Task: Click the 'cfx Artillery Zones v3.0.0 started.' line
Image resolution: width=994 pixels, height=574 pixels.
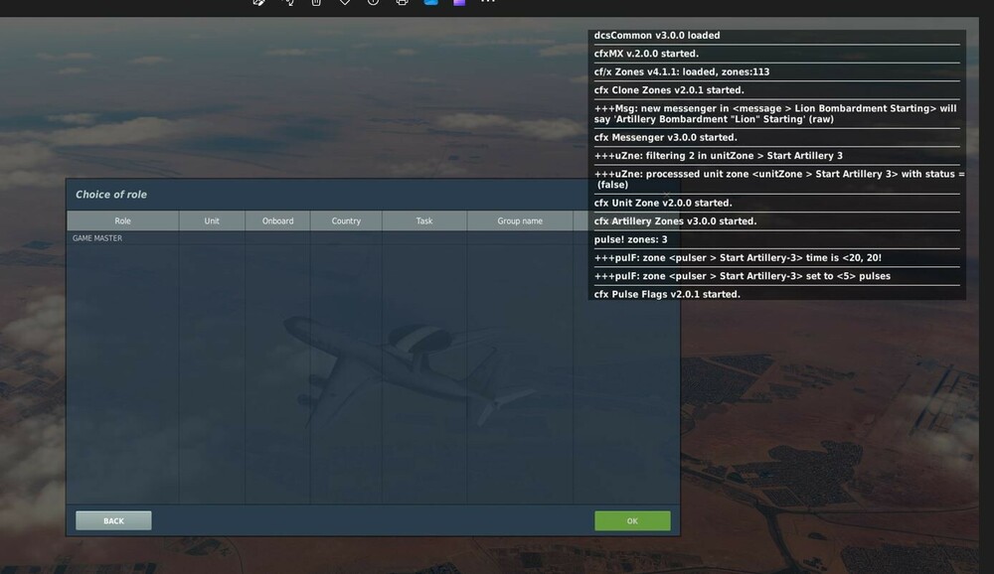Action: pyautogui.click(x=675, y=221)
